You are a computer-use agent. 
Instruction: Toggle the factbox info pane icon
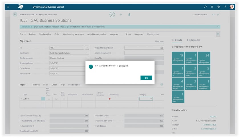click(218, 34)
